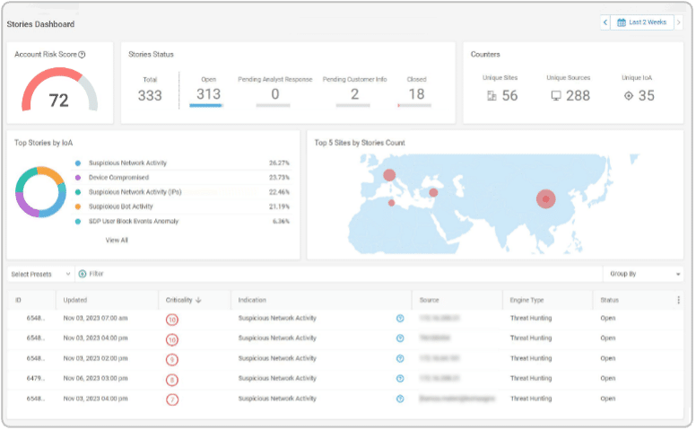Sort table by Criticality column arrow

coord(198,301)
